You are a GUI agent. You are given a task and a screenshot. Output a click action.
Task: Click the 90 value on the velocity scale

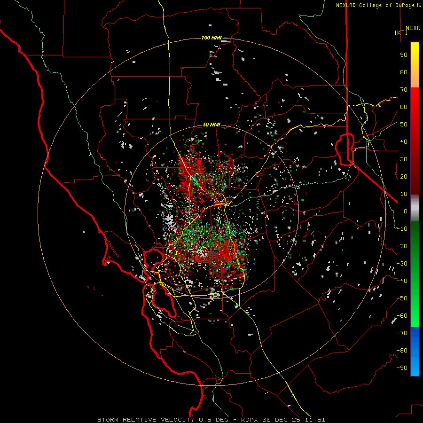point(404,55)
